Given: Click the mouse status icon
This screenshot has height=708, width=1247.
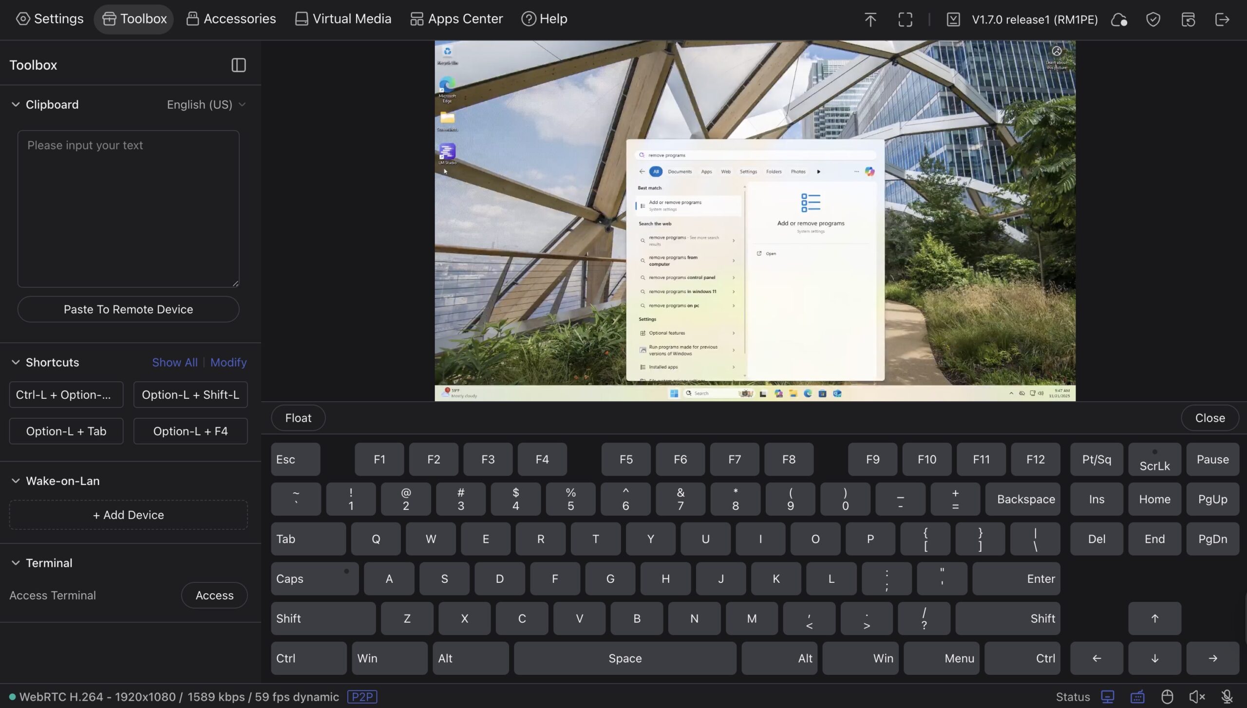Looking at the screenshot, I should pyautogui.click(x=1167, y=697).
